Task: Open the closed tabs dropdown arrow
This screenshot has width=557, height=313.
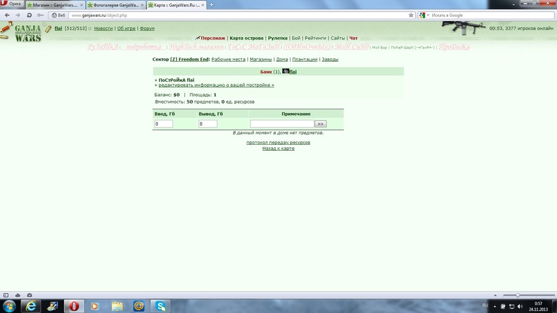Action: click(513, 5)
